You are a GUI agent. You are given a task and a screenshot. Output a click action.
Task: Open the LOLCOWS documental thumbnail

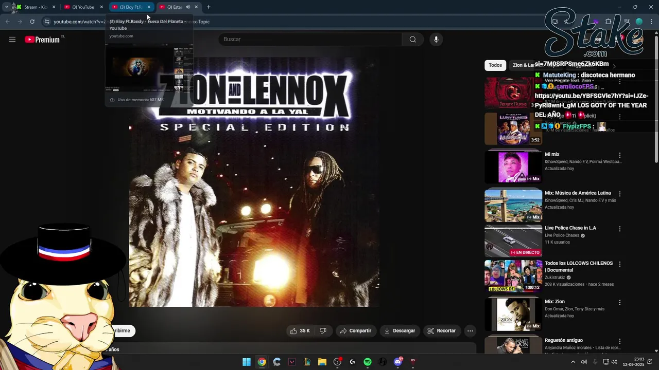tap(513, 276)
